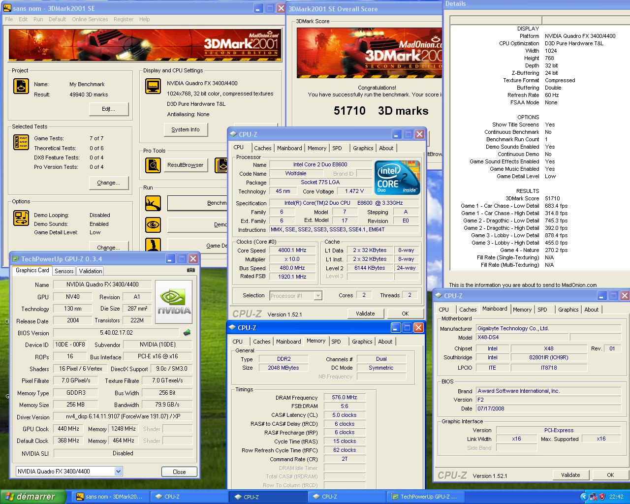
Task: Click the 3DMark2001 SE title bar icon
Action: point(7,8)
